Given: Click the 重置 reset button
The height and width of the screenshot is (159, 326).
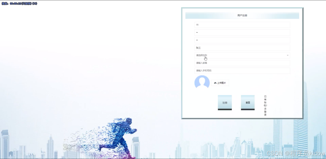Looking at the screenshot, I should pyautogui.click(x=248, y=103).
